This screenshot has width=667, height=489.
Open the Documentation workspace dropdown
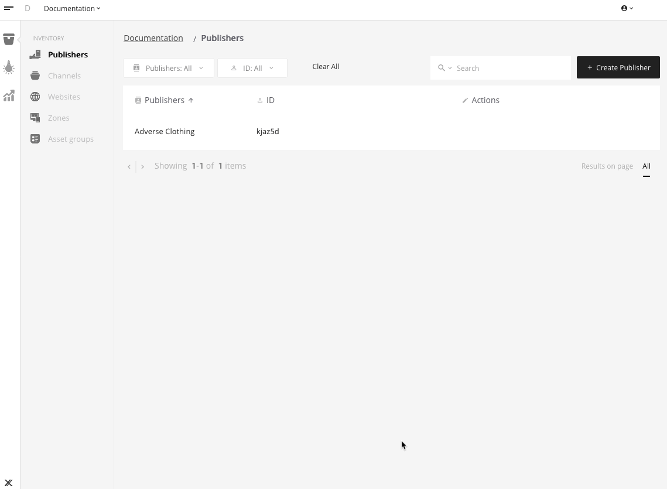tap(72, 9)
